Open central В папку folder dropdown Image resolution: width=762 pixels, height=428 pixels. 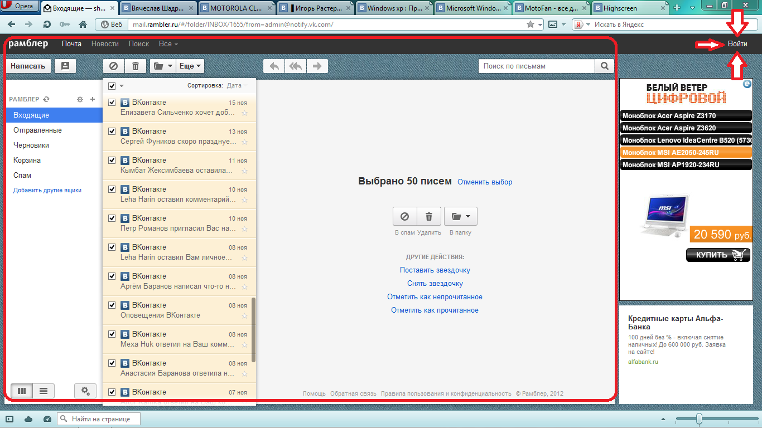click(x=461, y=216)
